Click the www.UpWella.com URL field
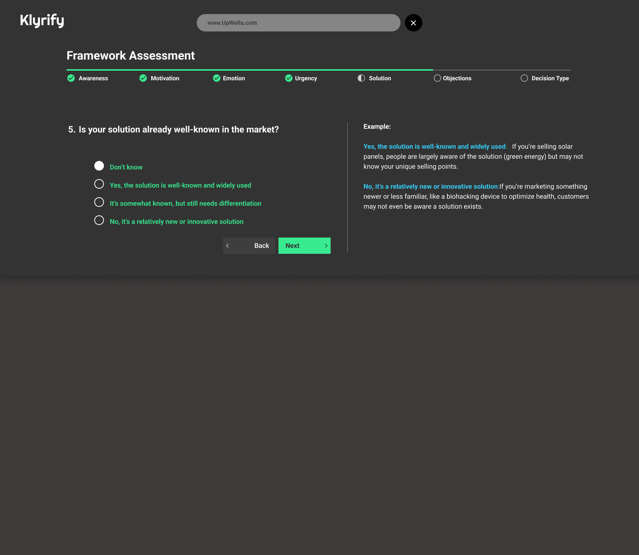Viewport: 639px width, 555px height. pos(298,23)
